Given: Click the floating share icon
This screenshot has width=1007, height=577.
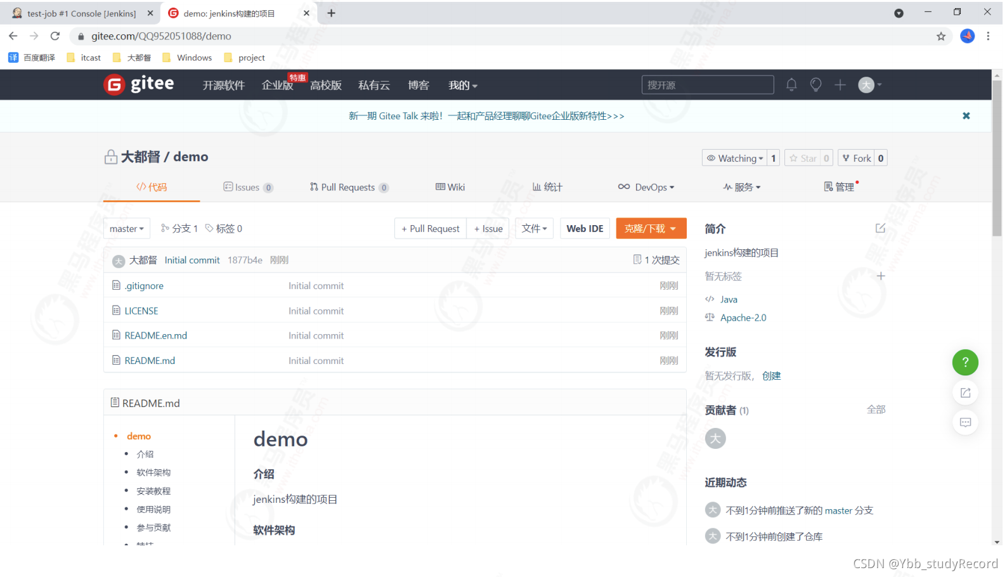Looking at the screenshot, I should click(965, 393).
